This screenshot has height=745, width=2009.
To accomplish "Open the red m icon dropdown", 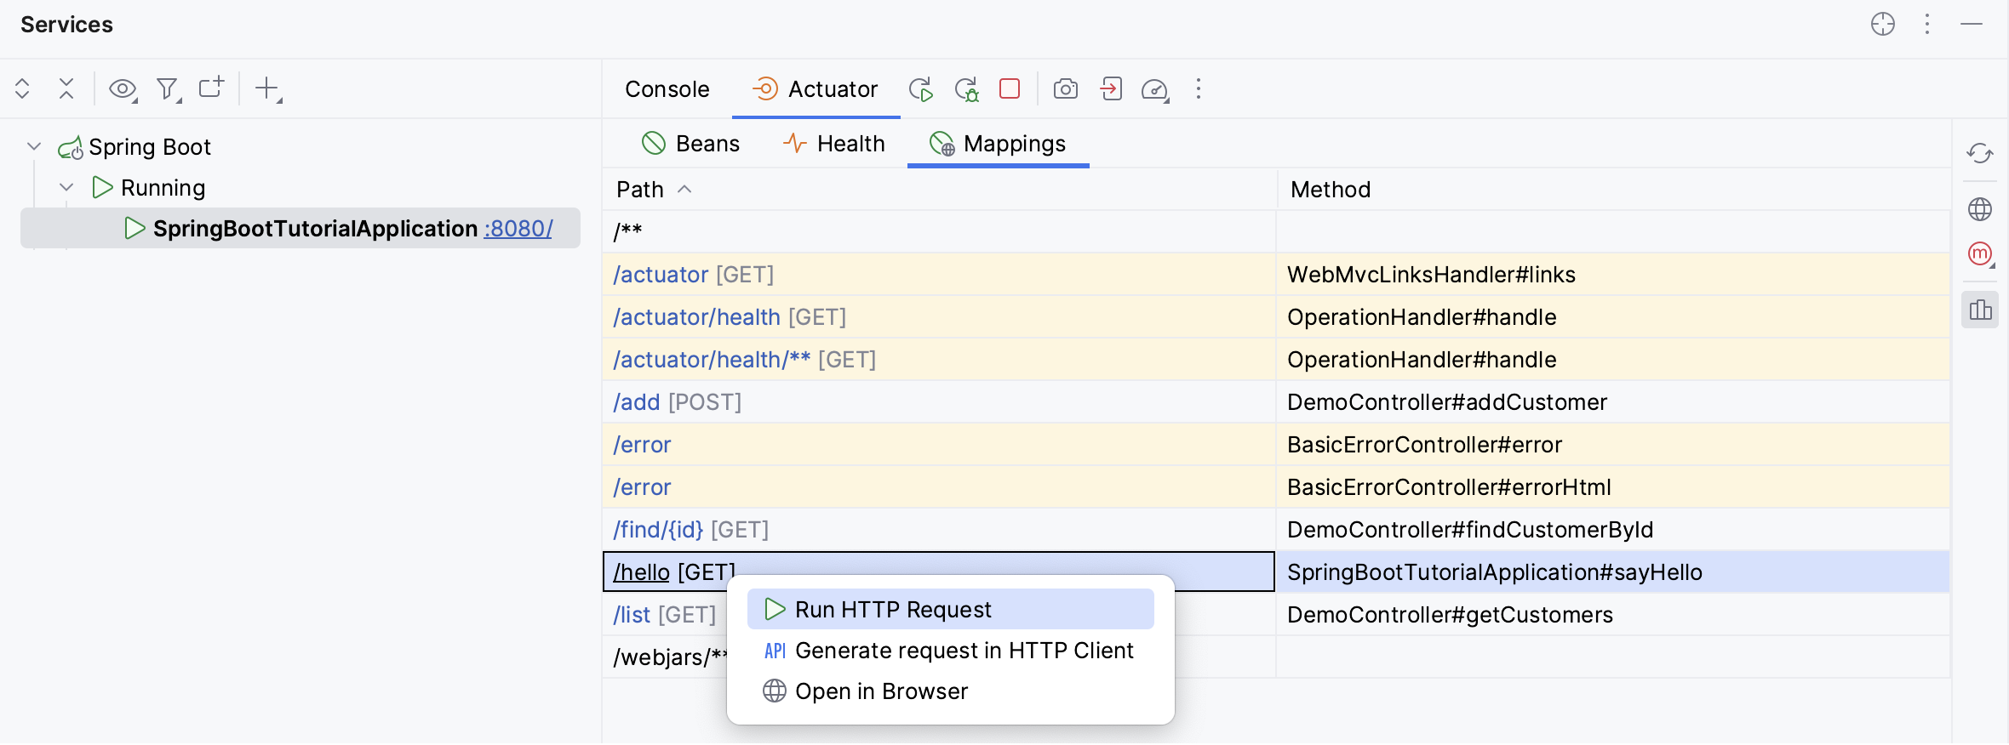I will [1981, 253].
